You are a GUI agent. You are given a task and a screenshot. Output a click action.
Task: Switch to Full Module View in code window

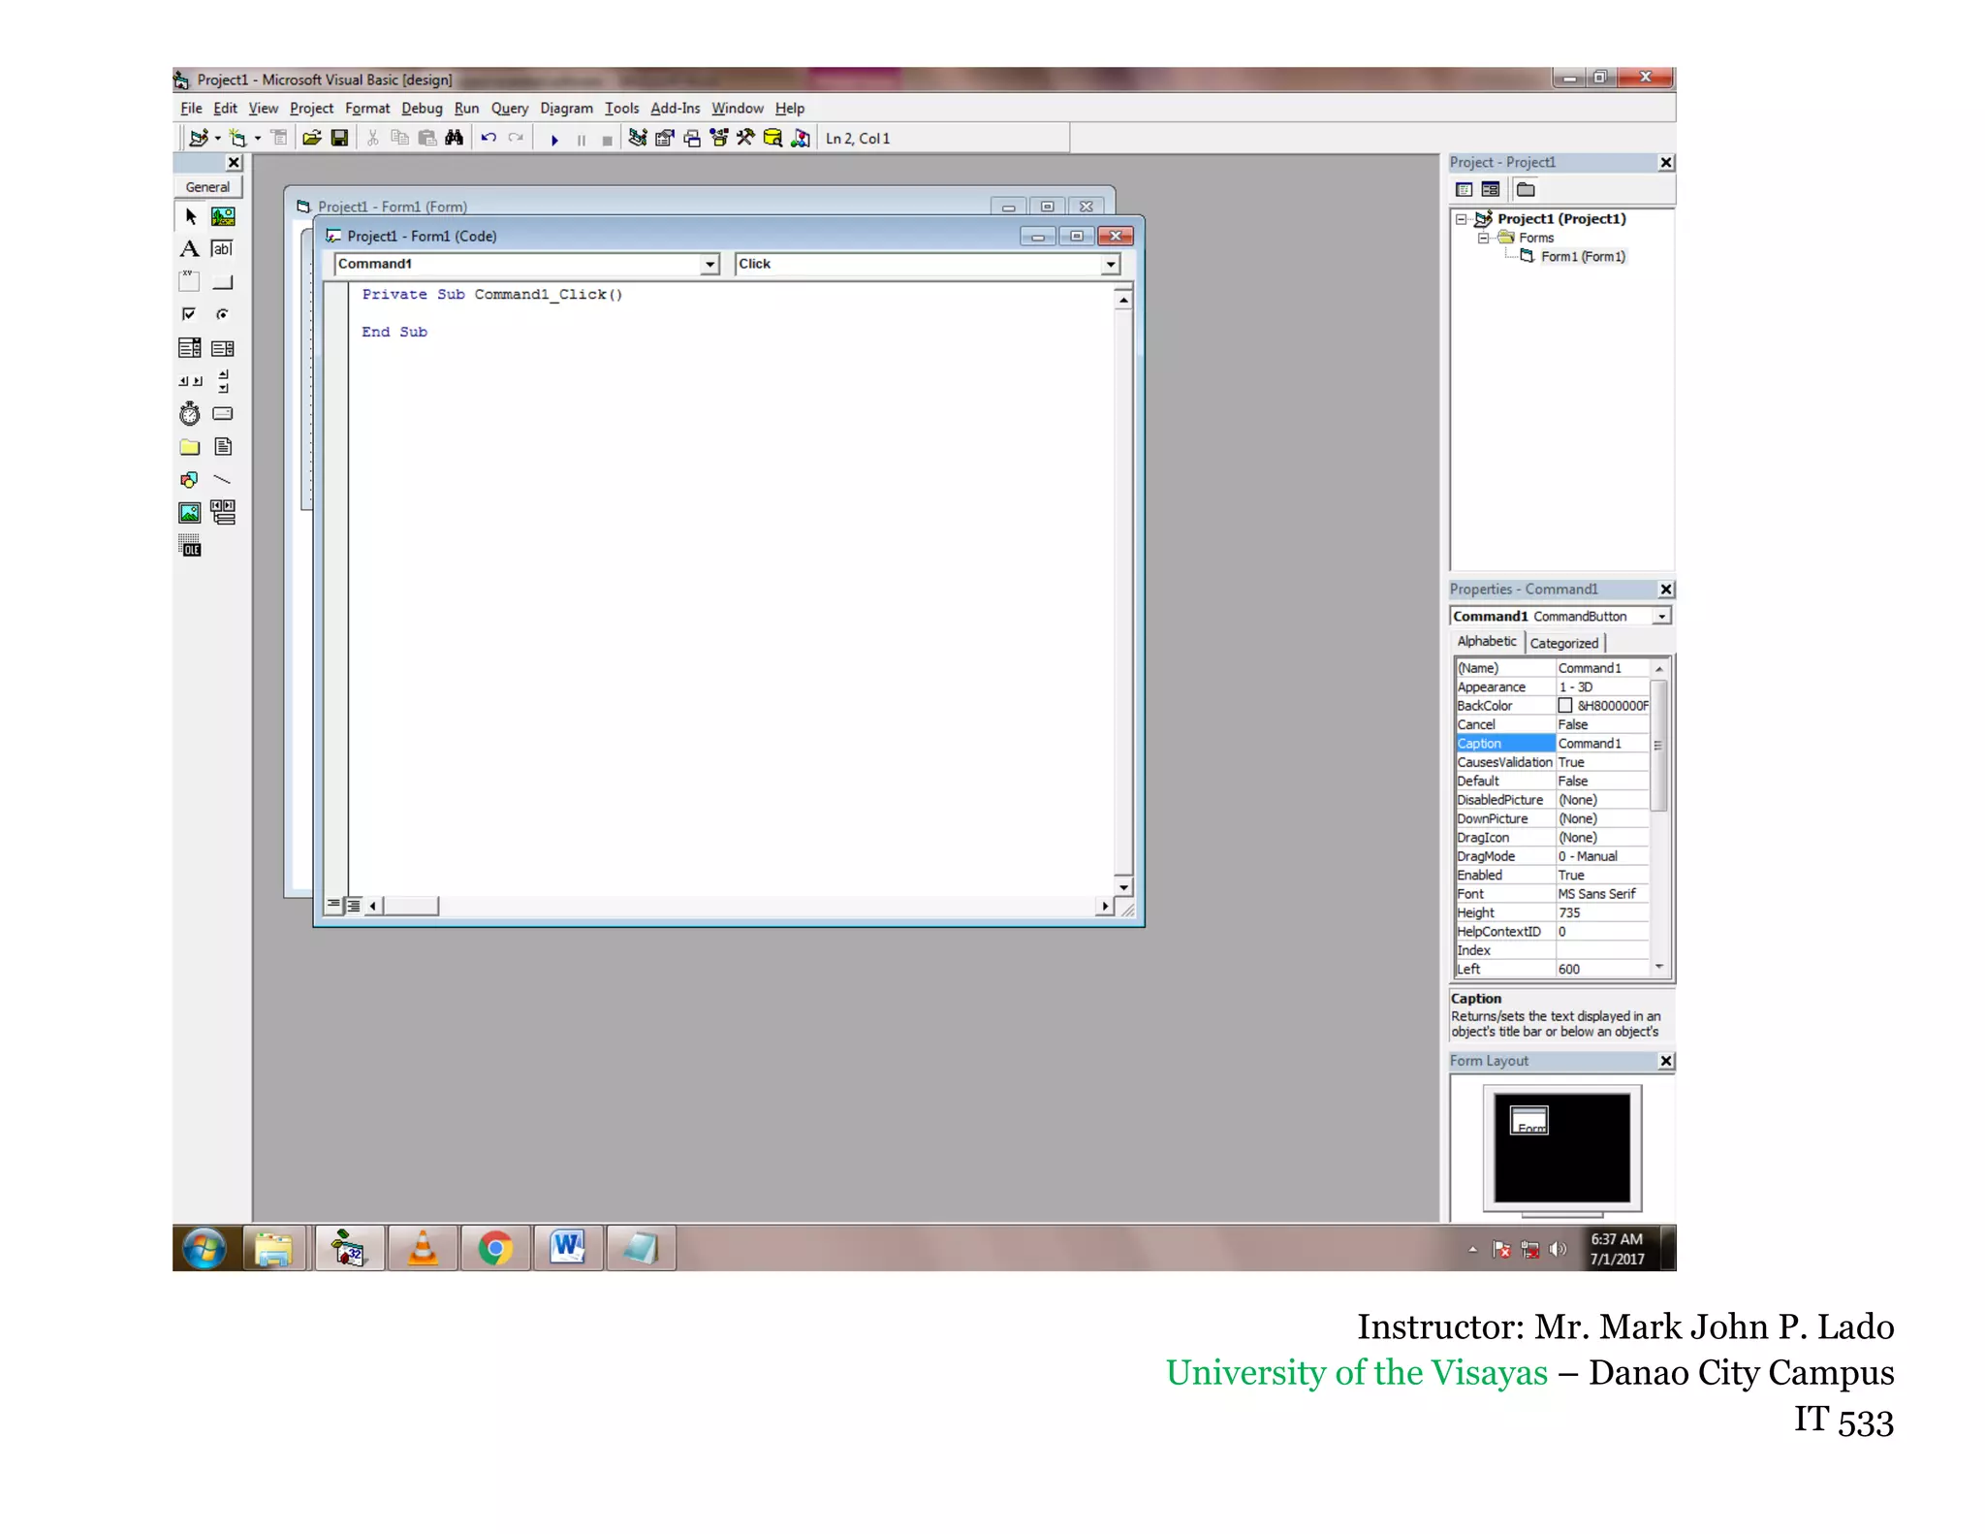pyautogui.click(x=353, y=905)
